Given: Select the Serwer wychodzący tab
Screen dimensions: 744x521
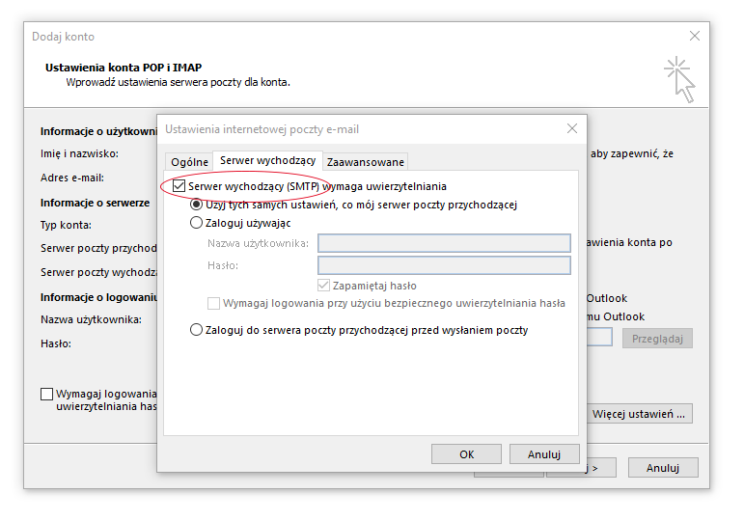Looking at the screenshot, I should (x=267, y=160).
